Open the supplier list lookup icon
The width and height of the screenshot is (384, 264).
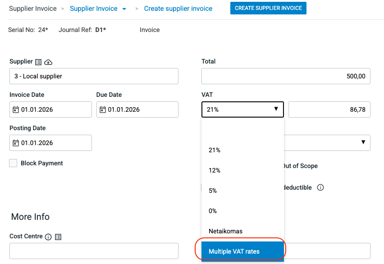click(38, 62)
